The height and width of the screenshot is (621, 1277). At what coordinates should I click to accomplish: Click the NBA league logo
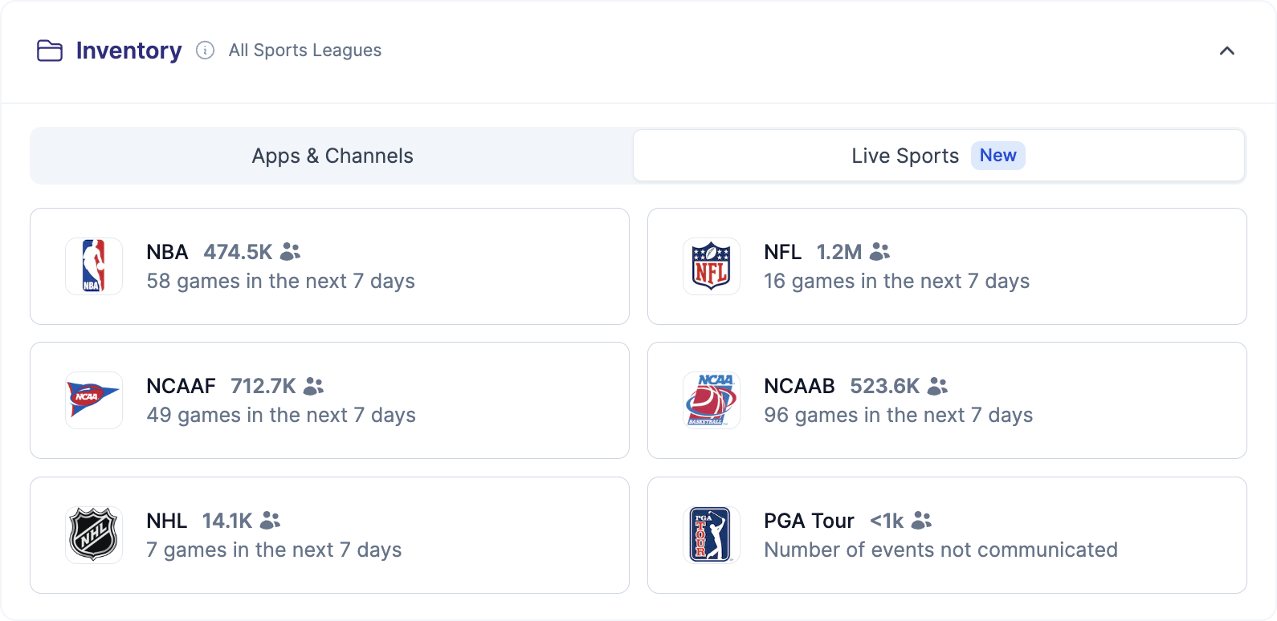(94, 266)
